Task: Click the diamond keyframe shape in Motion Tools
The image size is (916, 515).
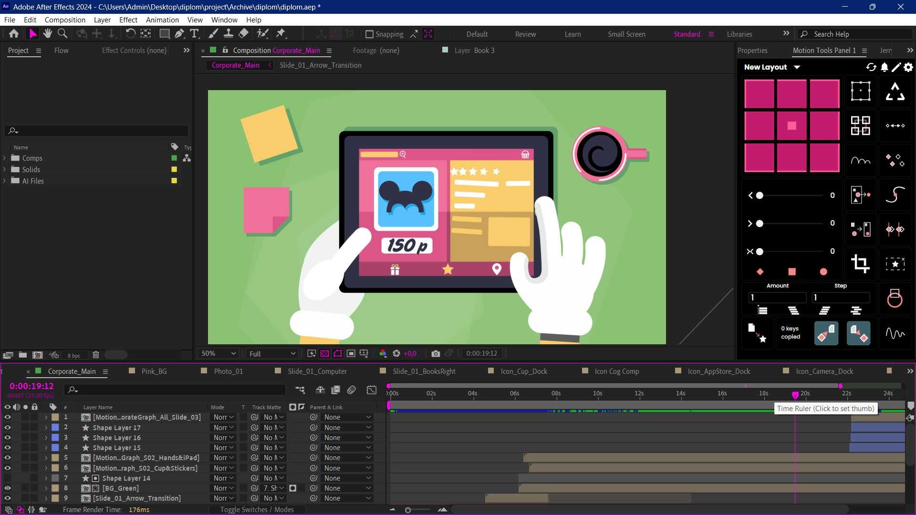Action: [760, 272]
